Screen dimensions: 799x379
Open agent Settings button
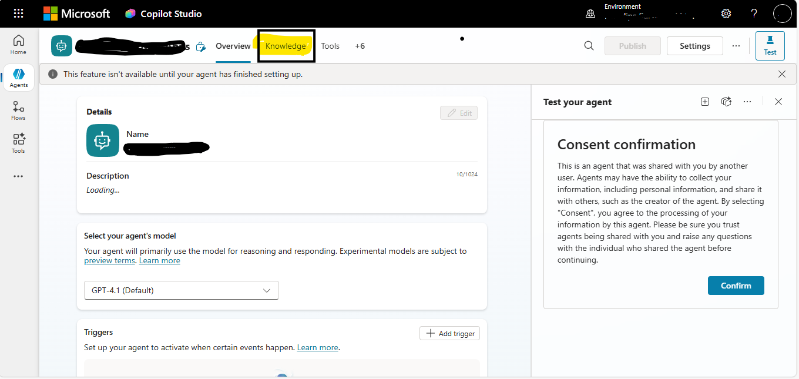[695, 46]
